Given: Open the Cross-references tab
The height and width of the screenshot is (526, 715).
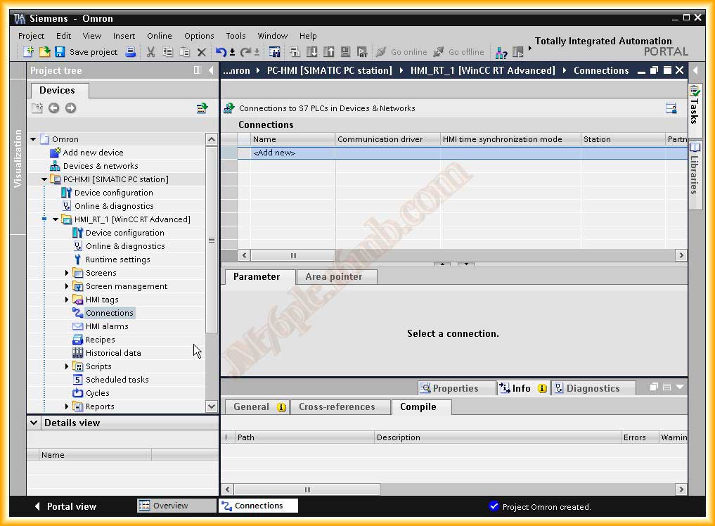Looking at the screenshot, I should pyautogui.click(x=337, y=407).
